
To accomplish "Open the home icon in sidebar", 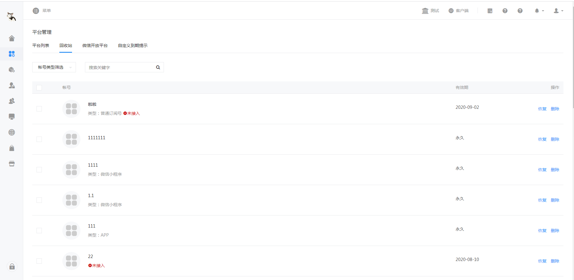I will point(12,38).
